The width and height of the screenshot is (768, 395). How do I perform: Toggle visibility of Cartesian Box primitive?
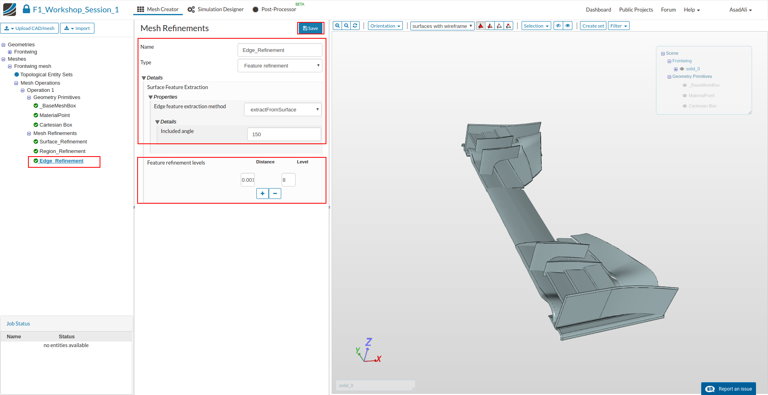click(x=685, y=106)
